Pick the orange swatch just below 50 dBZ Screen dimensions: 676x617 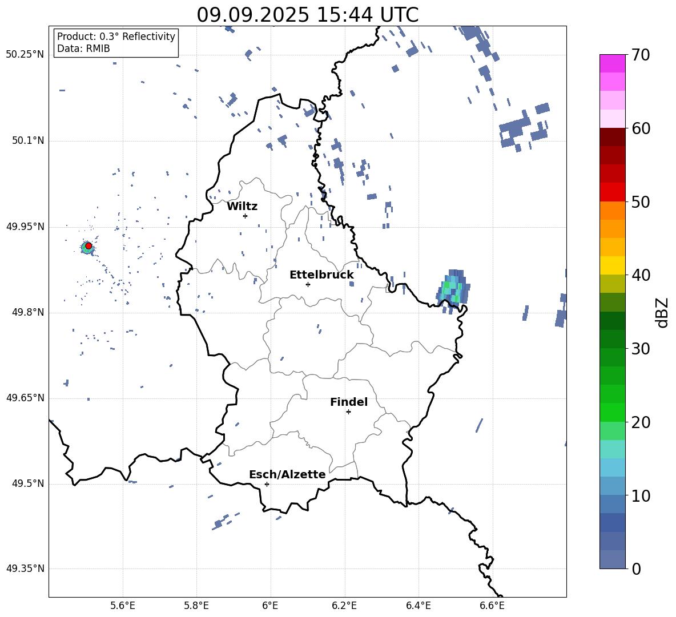pos(613,211)
